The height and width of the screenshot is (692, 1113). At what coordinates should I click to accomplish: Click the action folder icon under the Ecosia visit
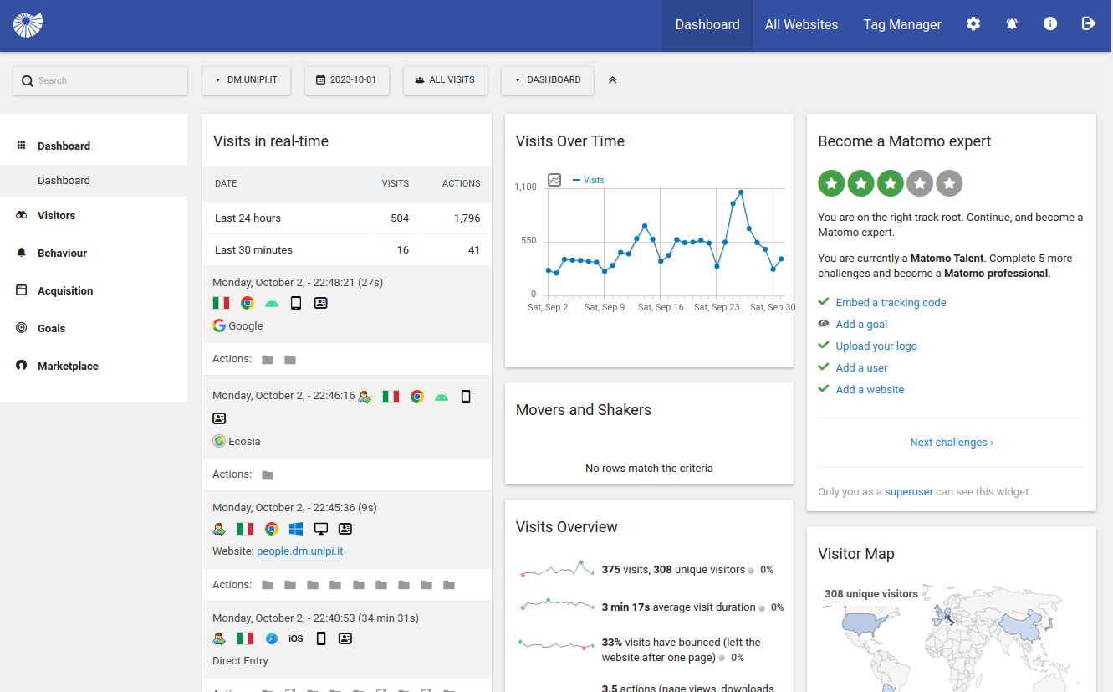point(268,475)
